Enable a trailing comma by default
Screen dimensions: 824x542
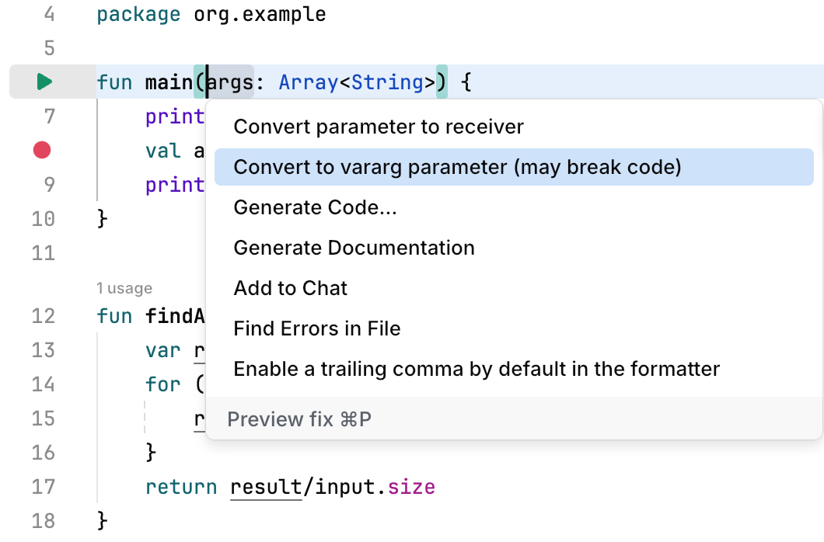[477, 369]
